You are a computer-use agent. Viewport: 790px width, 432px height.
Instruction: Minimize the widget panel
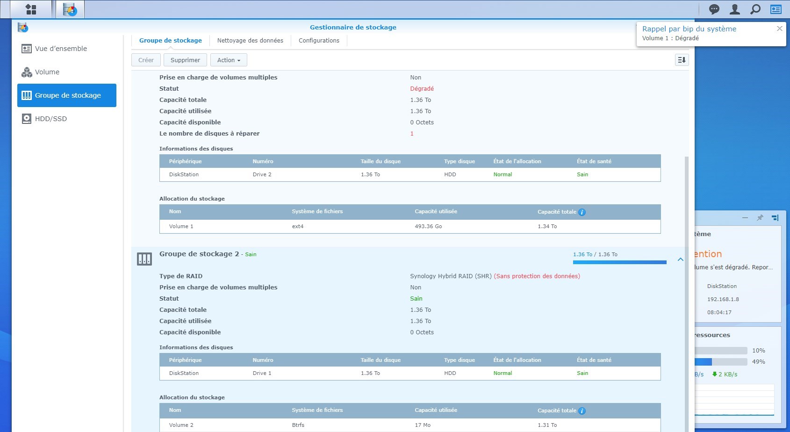(x=745, y=218)
